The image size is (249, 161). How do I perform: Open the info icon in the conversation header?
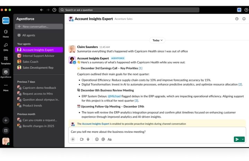(244, 19)
